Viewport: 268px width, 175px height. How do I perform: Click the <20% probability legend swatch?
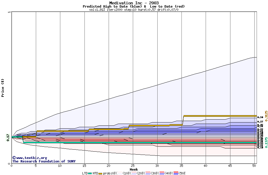click(134, 173)
